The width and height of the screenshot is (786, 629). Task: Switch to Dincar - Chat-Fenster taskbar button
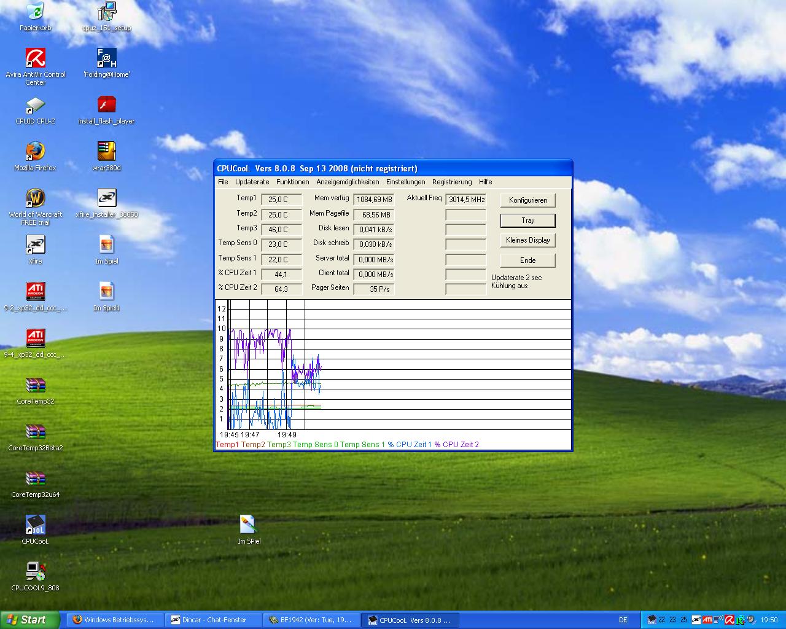(213, 620)
